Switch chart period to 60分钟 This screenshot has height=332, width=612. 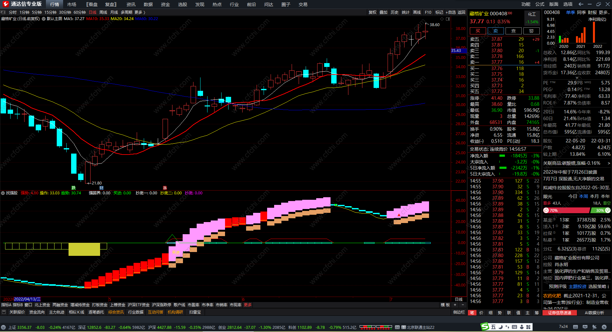point(80,12)
